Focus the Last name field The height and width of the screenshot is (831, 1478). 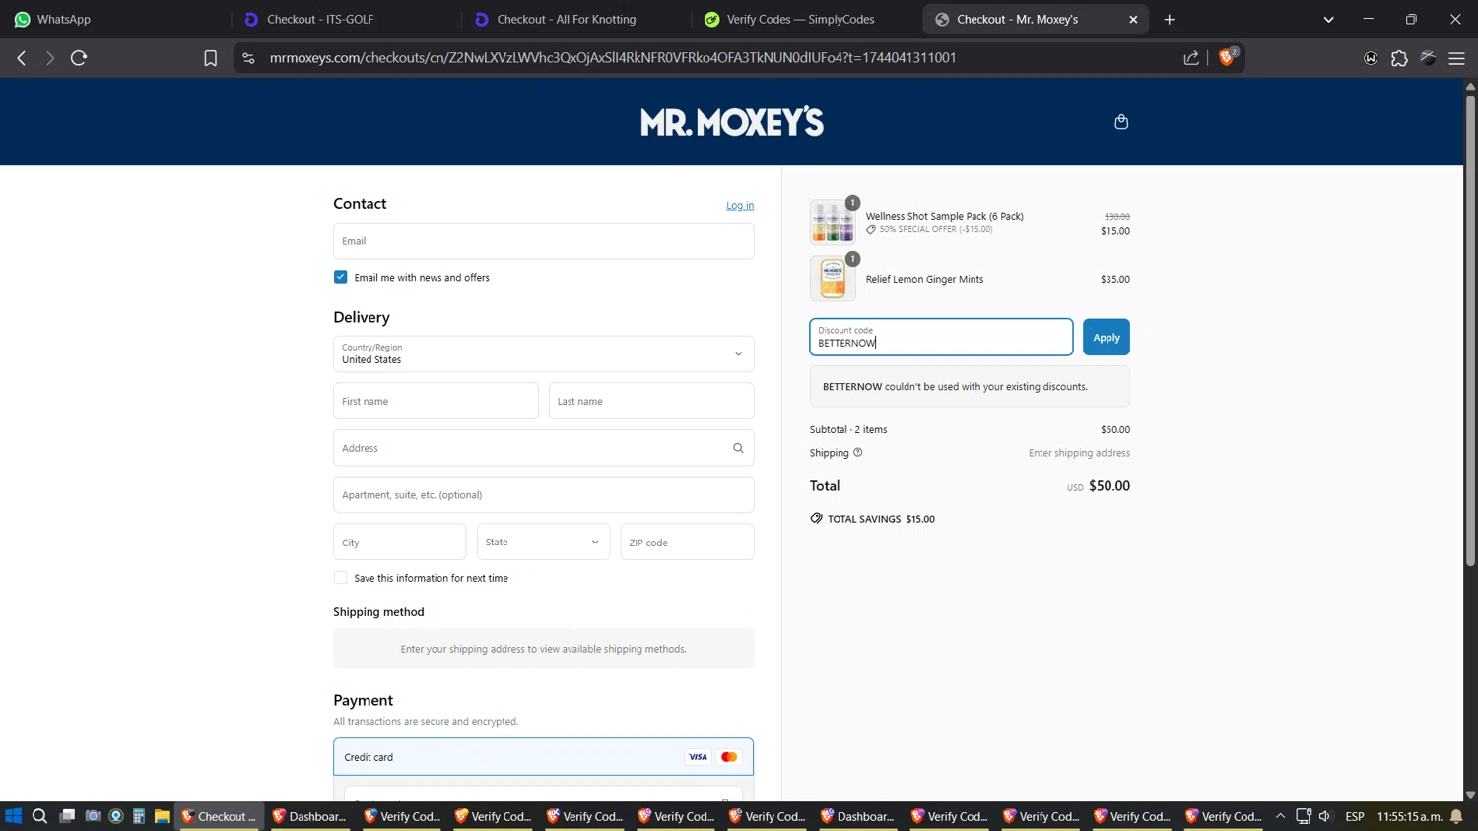coord(651,401)
